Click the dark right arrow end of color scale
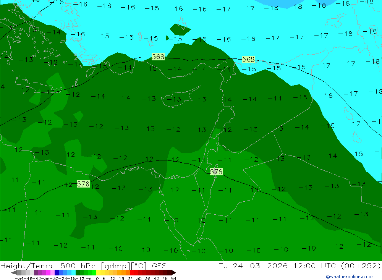The height and width of the screenshot is (280, 382). 174,273
